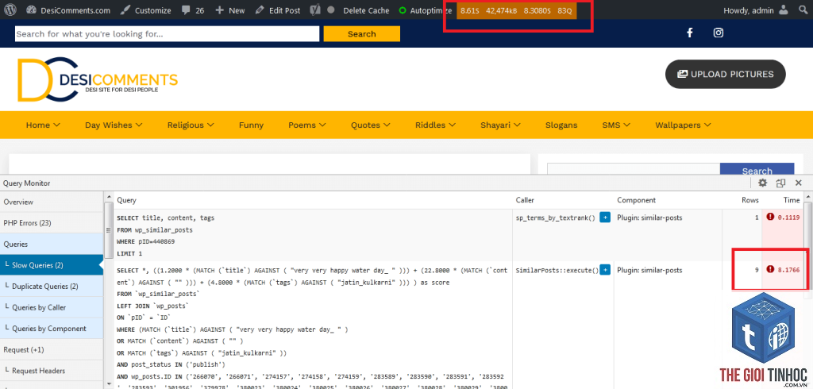Open the Funny category
Image resolution: width=813 pixels, height=389 pixels.
(251, 125)
